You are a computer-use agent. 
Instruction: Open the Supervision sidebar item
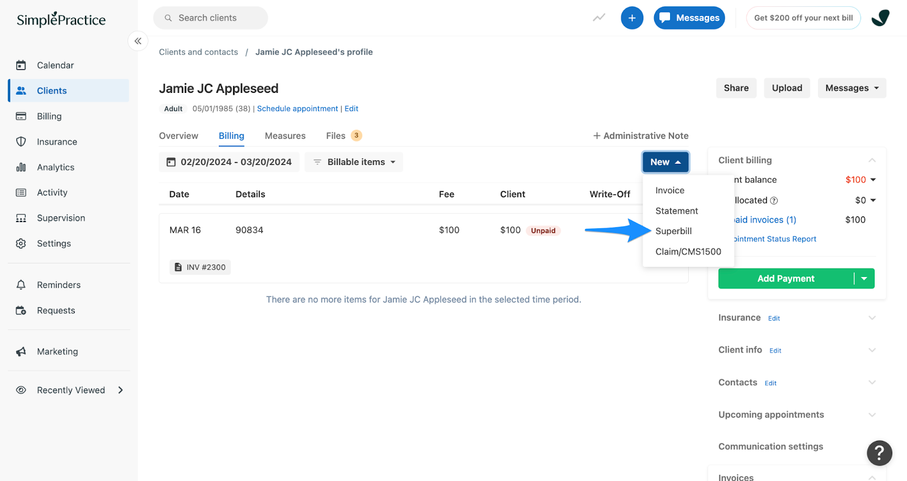coord(61,218)
